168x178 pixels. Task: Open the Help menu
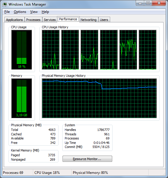(x=45, y=12)
